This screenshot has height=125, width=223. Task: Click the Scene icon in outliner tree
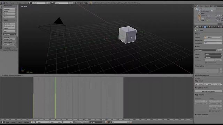click(197, 9)
